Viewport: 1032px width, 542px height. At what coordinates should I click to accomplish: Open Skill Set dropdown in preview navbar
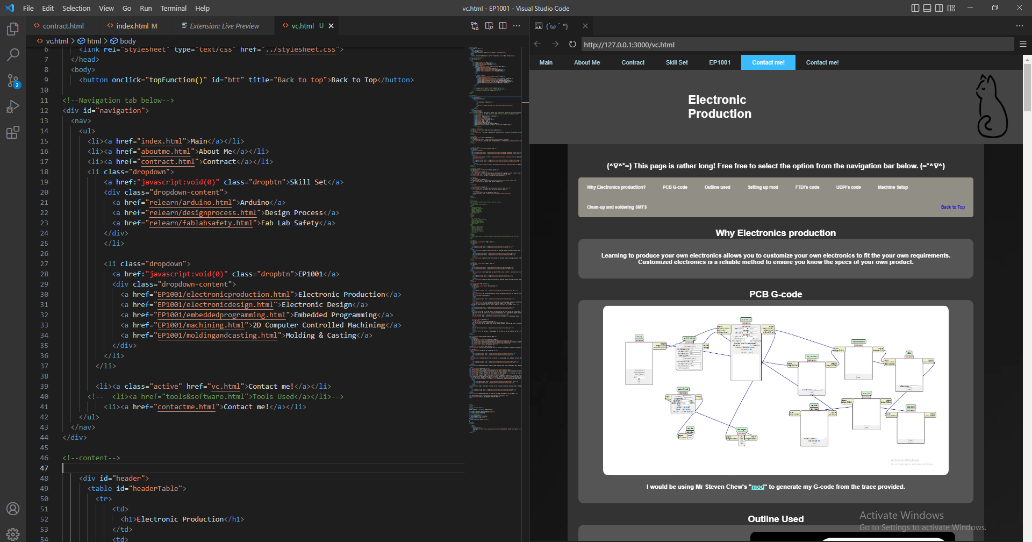tap(676, 62)
